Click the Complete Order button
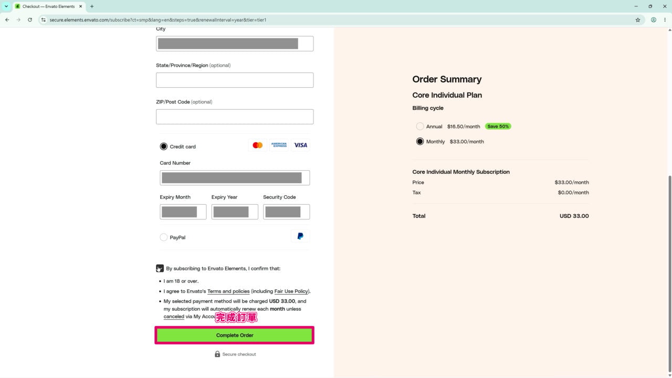Viewport: 672px width, 378px height. [235, 335]
